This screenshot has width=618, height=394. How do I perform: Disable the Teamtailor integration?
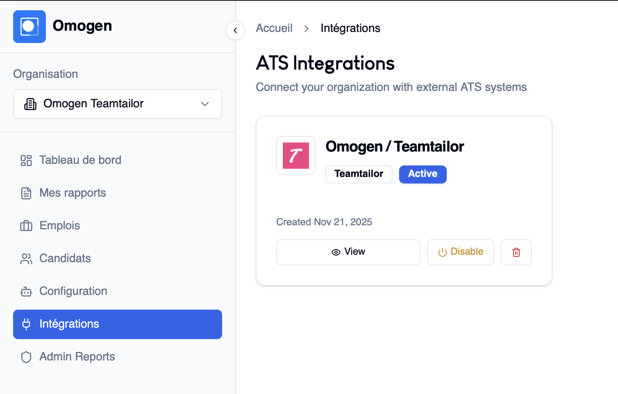pos(461,252)
